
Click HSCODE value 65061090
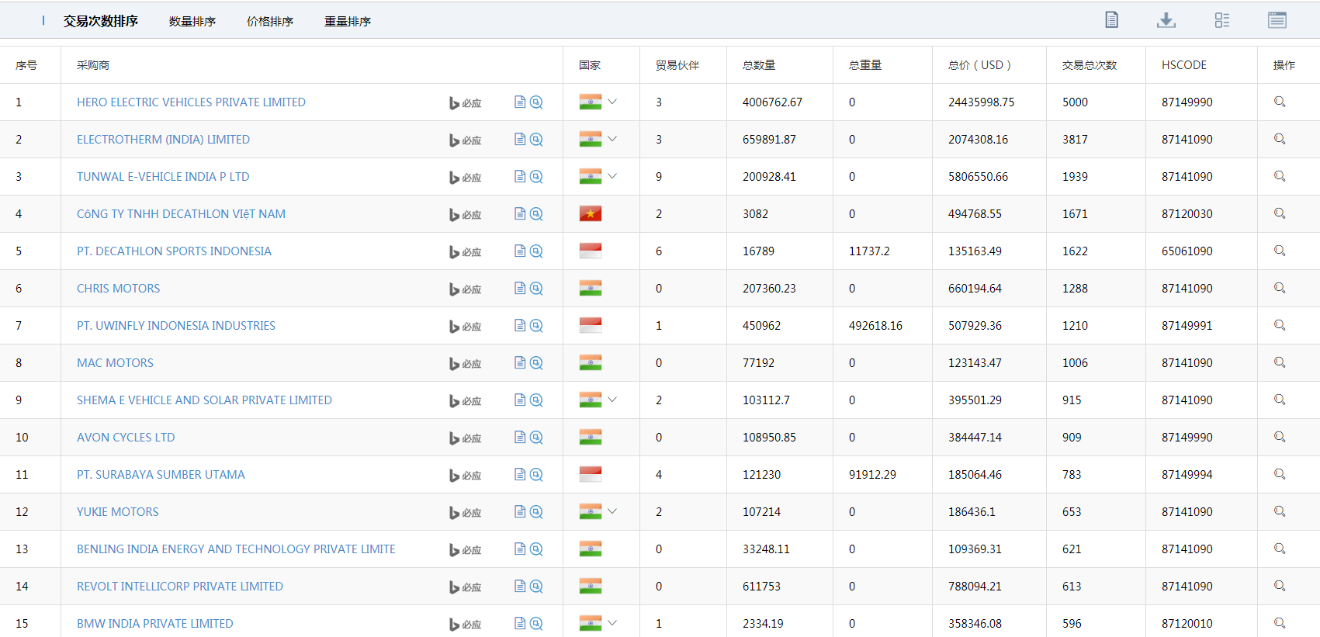click(1187, 251)
